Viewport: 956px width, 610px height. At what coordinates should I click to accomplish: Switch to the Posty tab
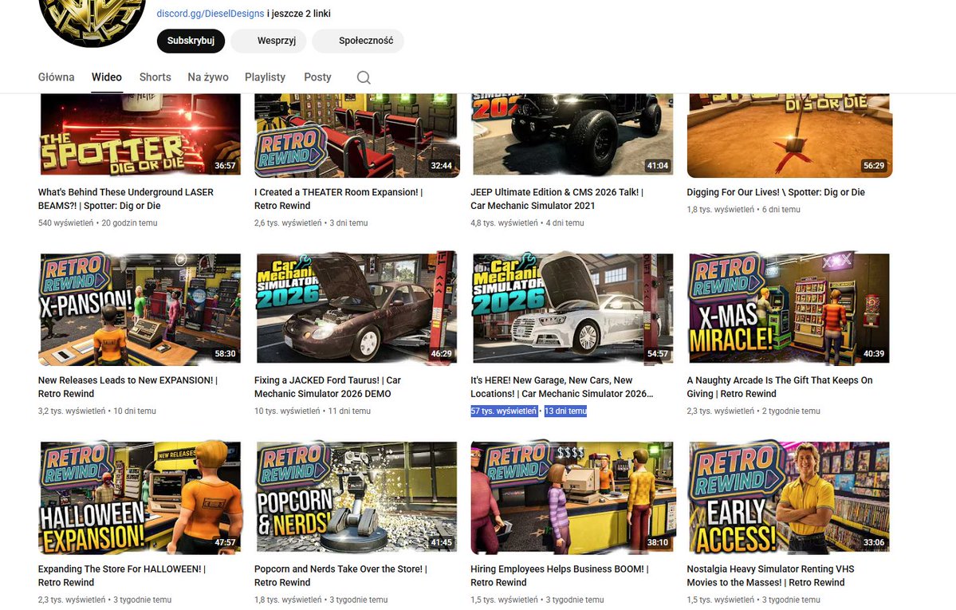point(317,77)
